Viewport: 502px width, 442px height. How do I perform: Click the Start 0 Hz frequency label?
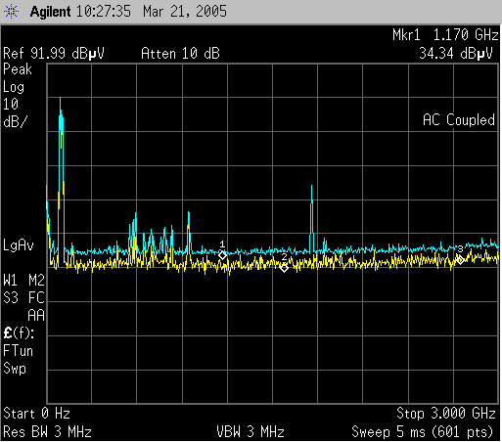tap(36, 414)
